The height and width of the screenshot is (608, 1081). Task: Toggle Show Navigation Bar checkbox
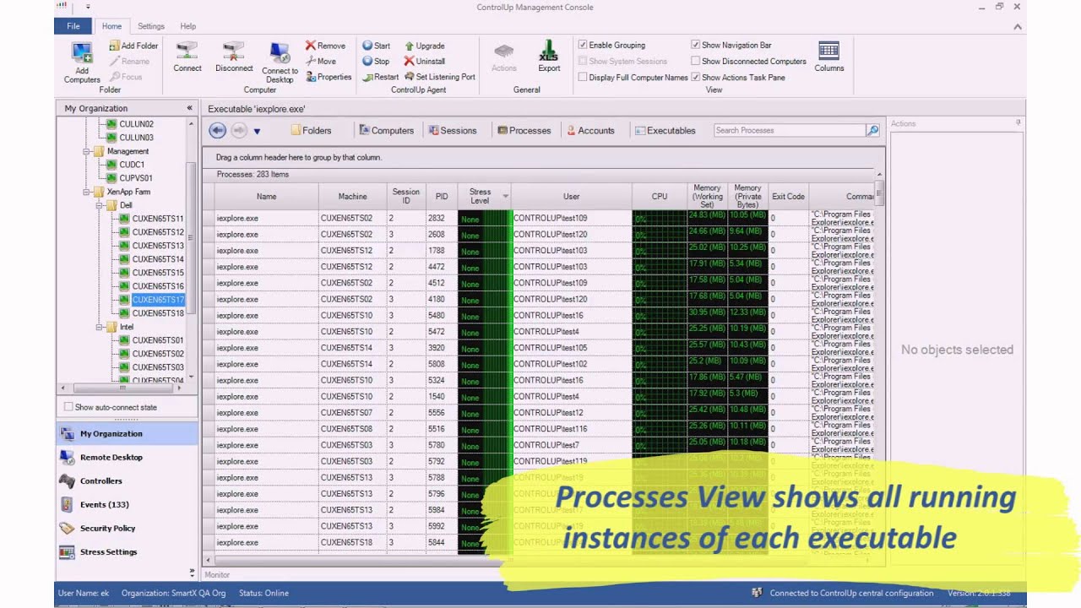click(695, 45)
